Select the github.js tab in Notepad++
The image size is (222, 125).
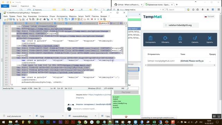(104, 23)
